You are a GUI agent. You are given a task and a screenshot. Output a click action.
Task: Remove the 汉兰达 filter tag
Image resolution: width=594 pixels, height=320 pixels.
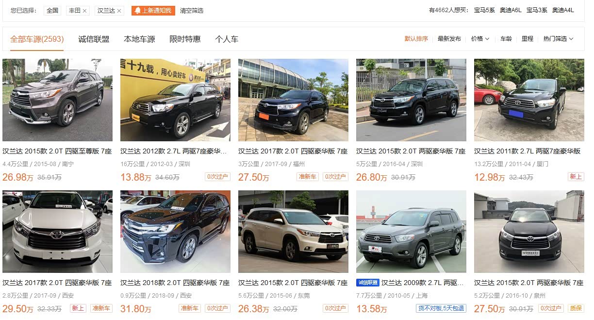pyautogui.click(x=119, y=11)
